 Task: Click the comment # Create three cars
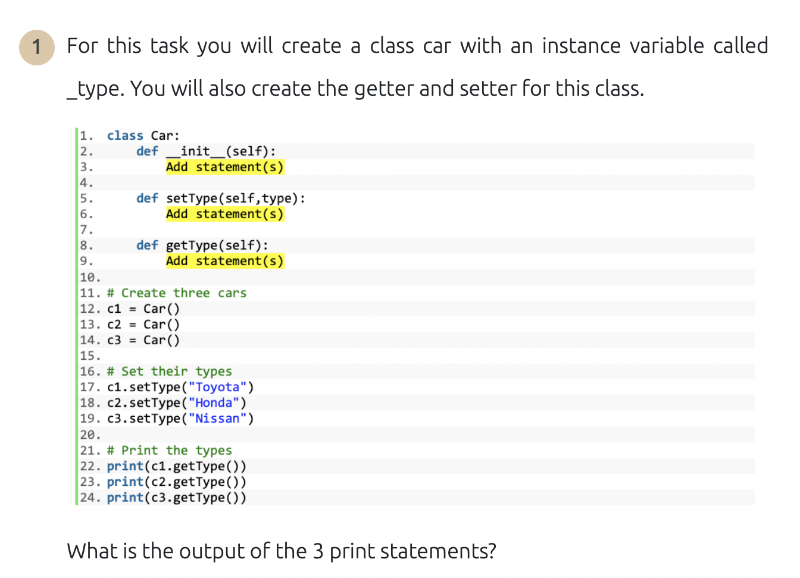176,293
